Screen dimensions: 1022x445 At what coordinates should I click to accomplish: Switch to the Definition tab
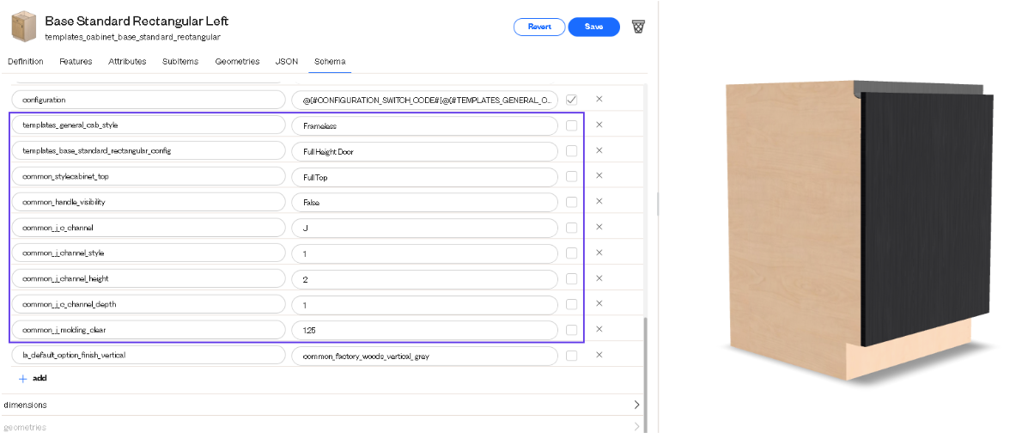pyautogui.click(x=26, y=61)
